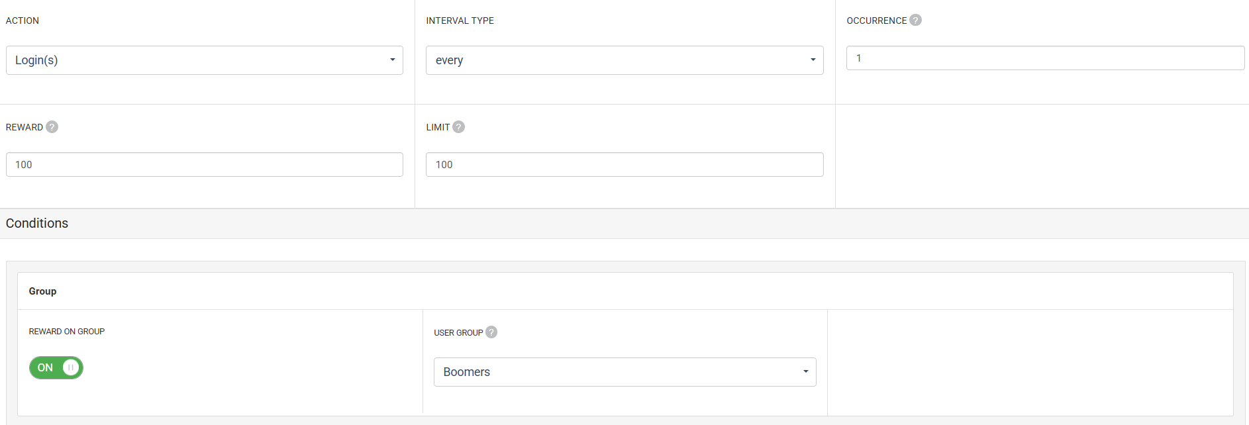
Task: Turn off the Reward on Group switch
Action: point(56,367)
